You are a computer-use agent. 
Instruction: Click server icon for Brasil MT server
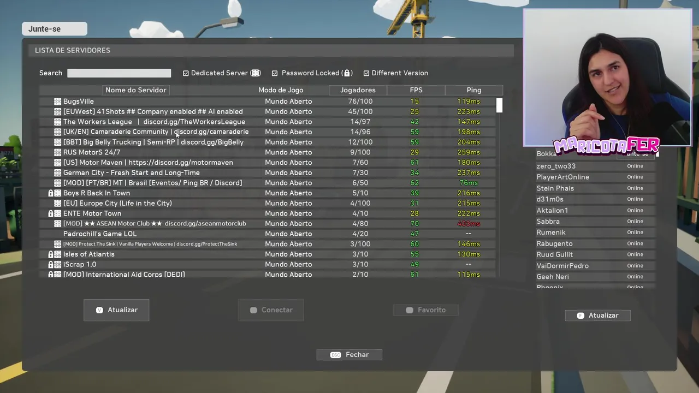point(57,183)
